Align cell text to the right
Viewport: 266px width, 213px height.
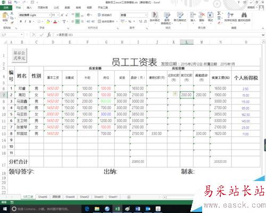(82, 21)
